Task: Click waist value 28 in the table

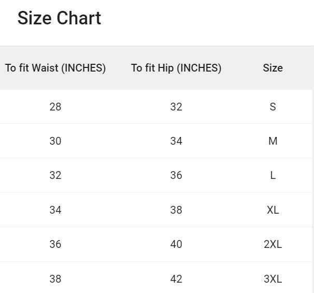Action: [55, 107]
